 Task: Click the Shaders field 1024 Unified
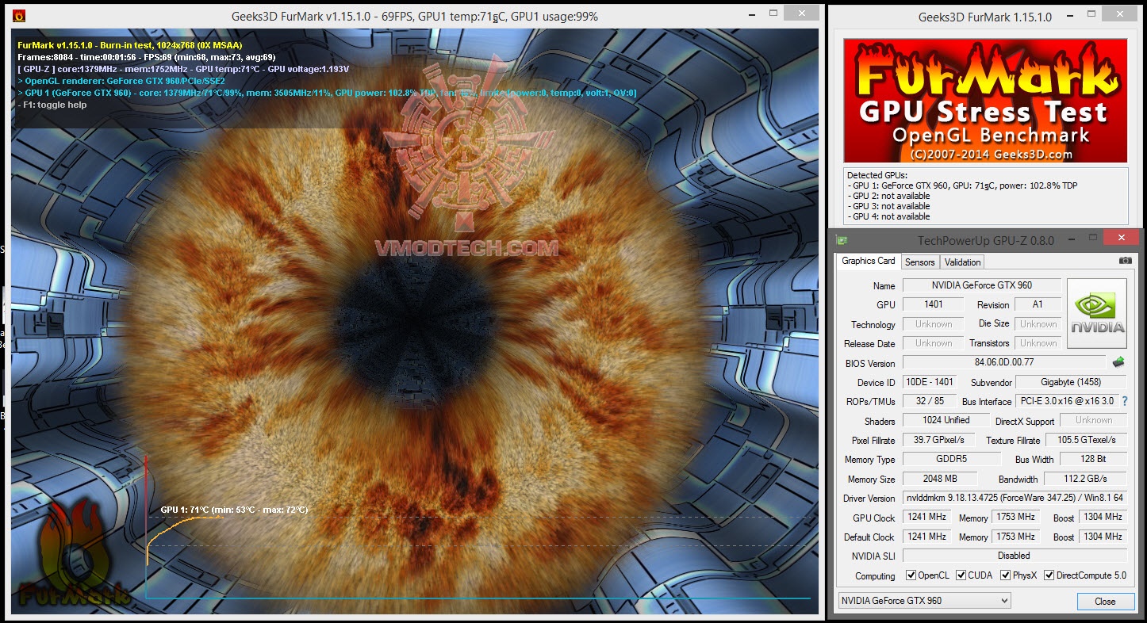pyautogui.click(x=946, y=420)
